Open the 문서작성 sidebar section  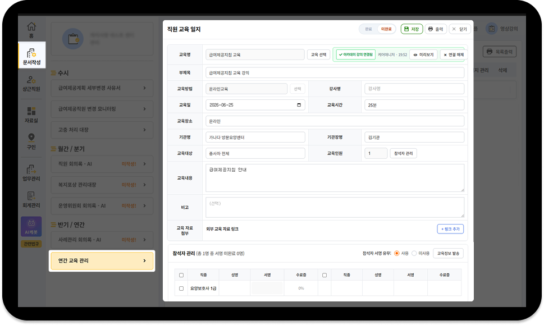tap(31, 56)
